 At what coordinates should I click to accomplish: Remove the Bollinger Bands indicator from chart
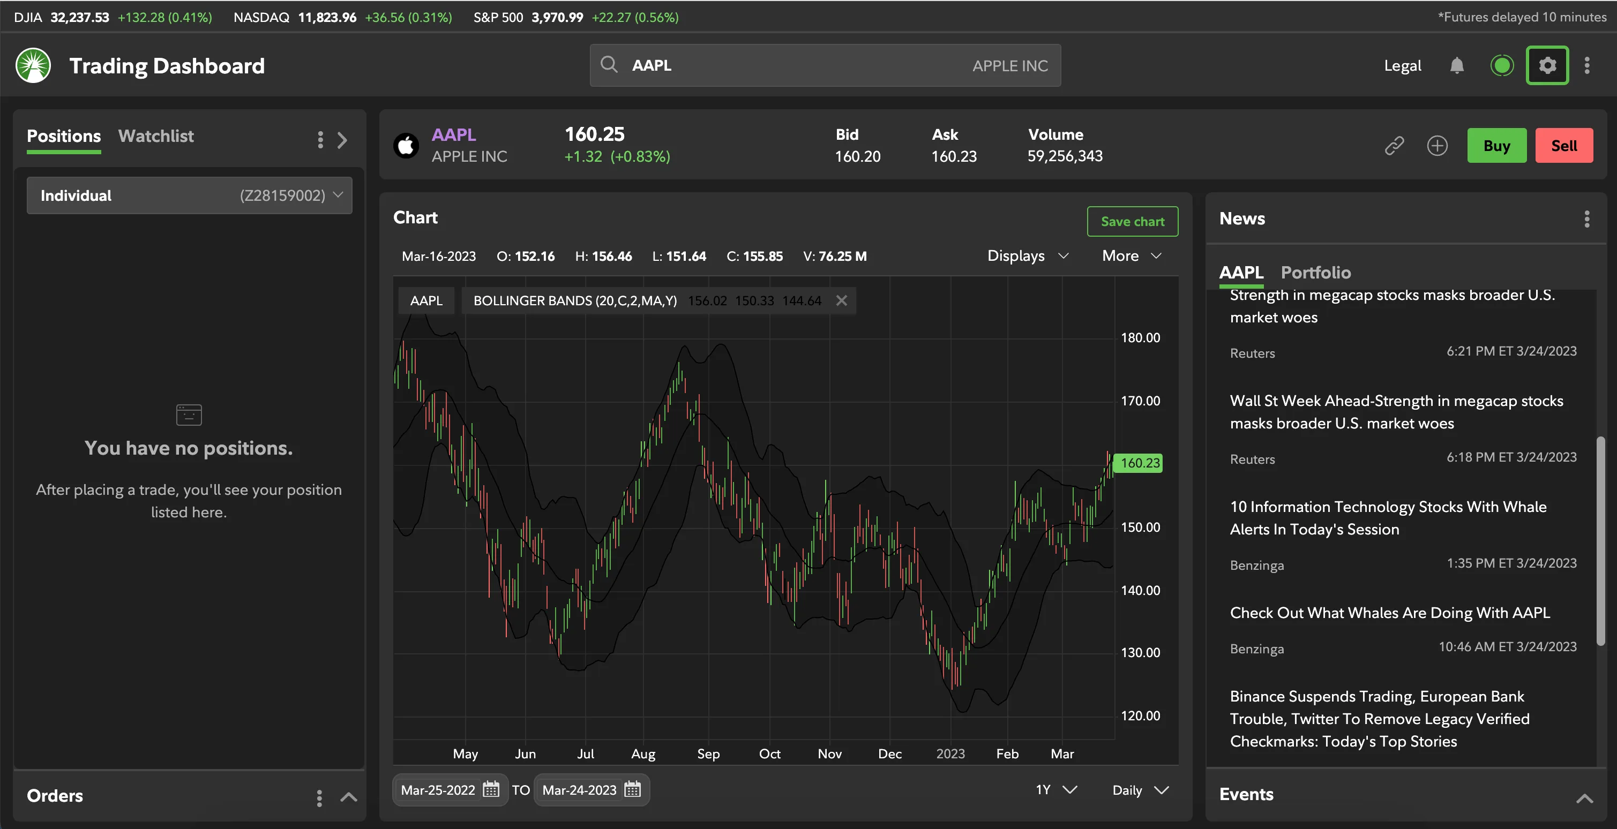(842, 300)
